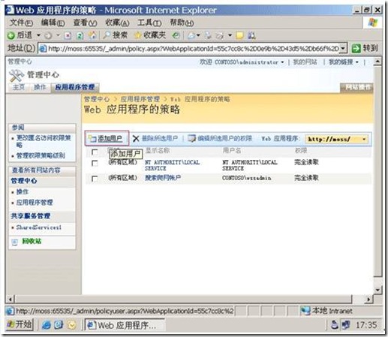Switch to the Home (主页) tab
The width and height of the screenshot is (388, 337).
click(x=19, y=87)
